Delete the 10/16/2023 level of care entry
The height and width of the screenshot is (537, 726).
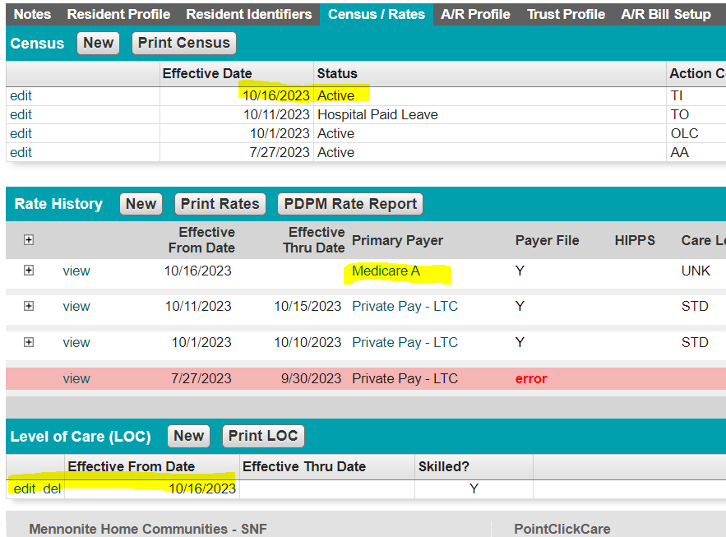click(x=52, y=488)
